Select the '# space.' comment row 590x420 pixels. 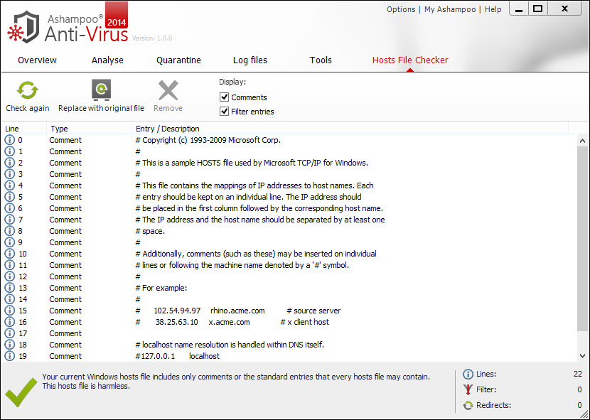pyautogui.click(x=289, y=231)
